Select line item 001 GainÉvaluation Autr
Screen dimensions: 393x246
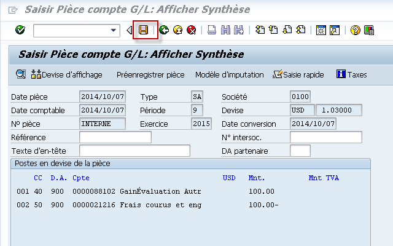click(x=160, y=191)
